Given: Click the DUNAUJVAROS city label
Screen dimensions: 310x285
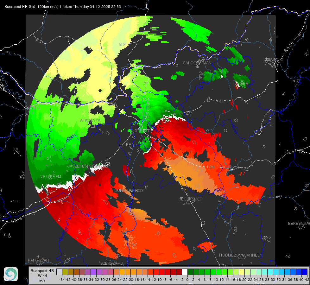Looking at the screenshot, I should click(x=129, y=190).
